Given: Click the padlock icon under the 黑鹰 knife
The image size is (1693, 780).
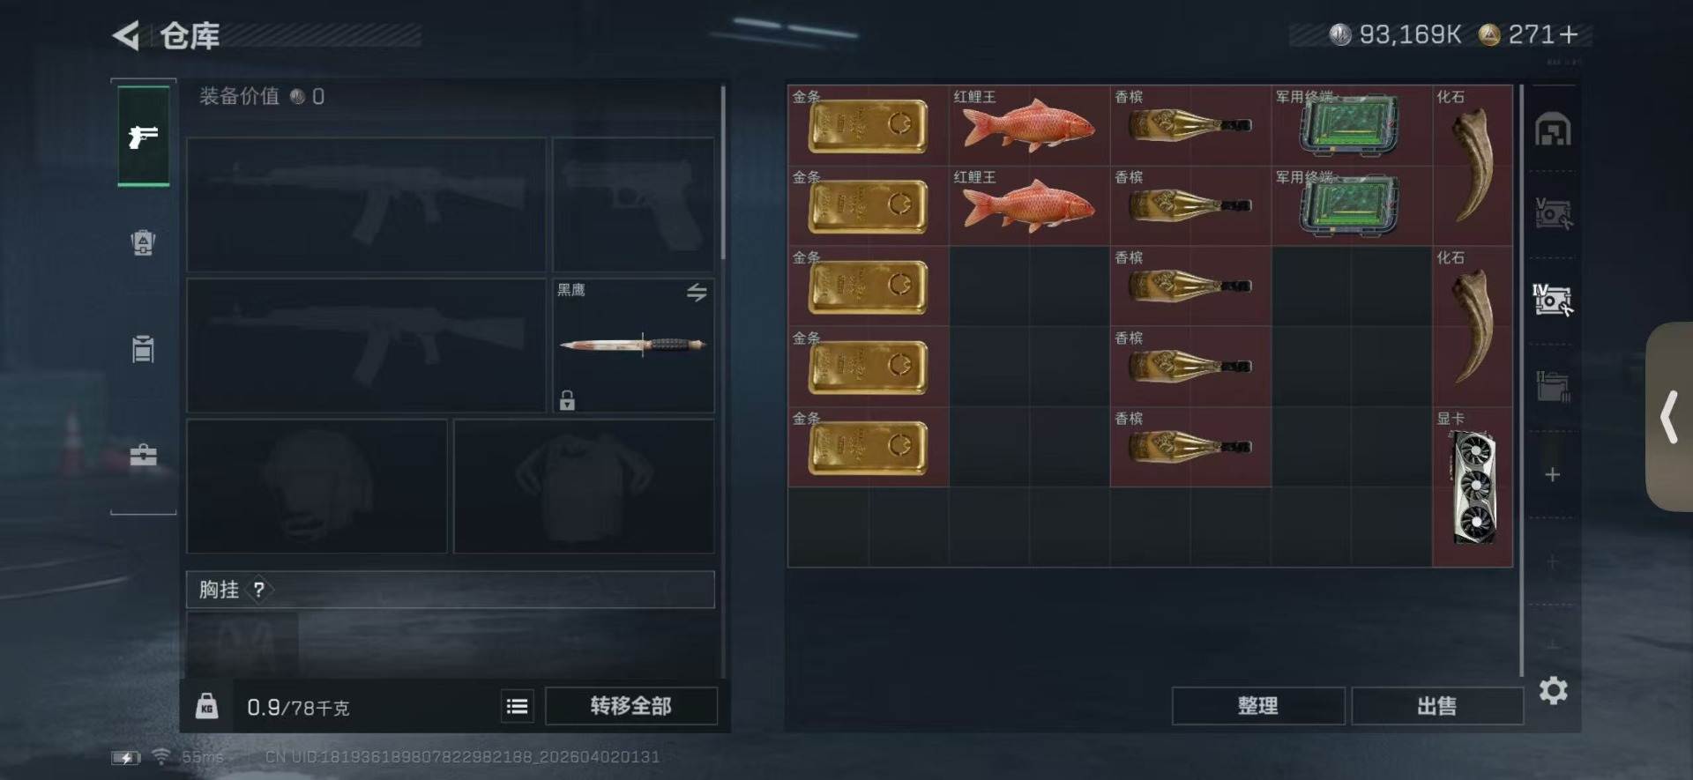Looking at the screenshot, I should [x=567, y=400].
